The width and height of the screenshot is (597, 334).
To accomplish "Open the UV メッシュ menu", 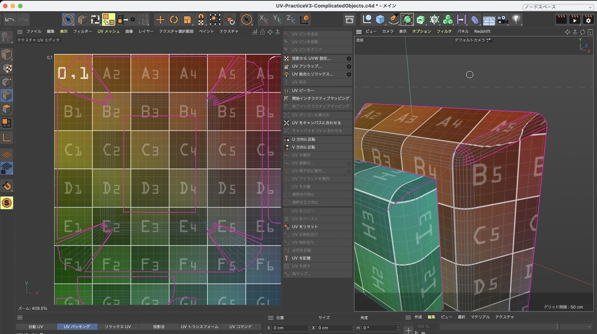I will [x=108, y=31].
